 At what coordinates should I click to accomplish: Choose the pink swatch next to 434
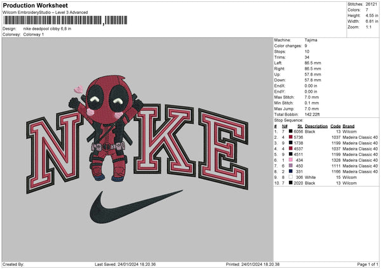290,160
